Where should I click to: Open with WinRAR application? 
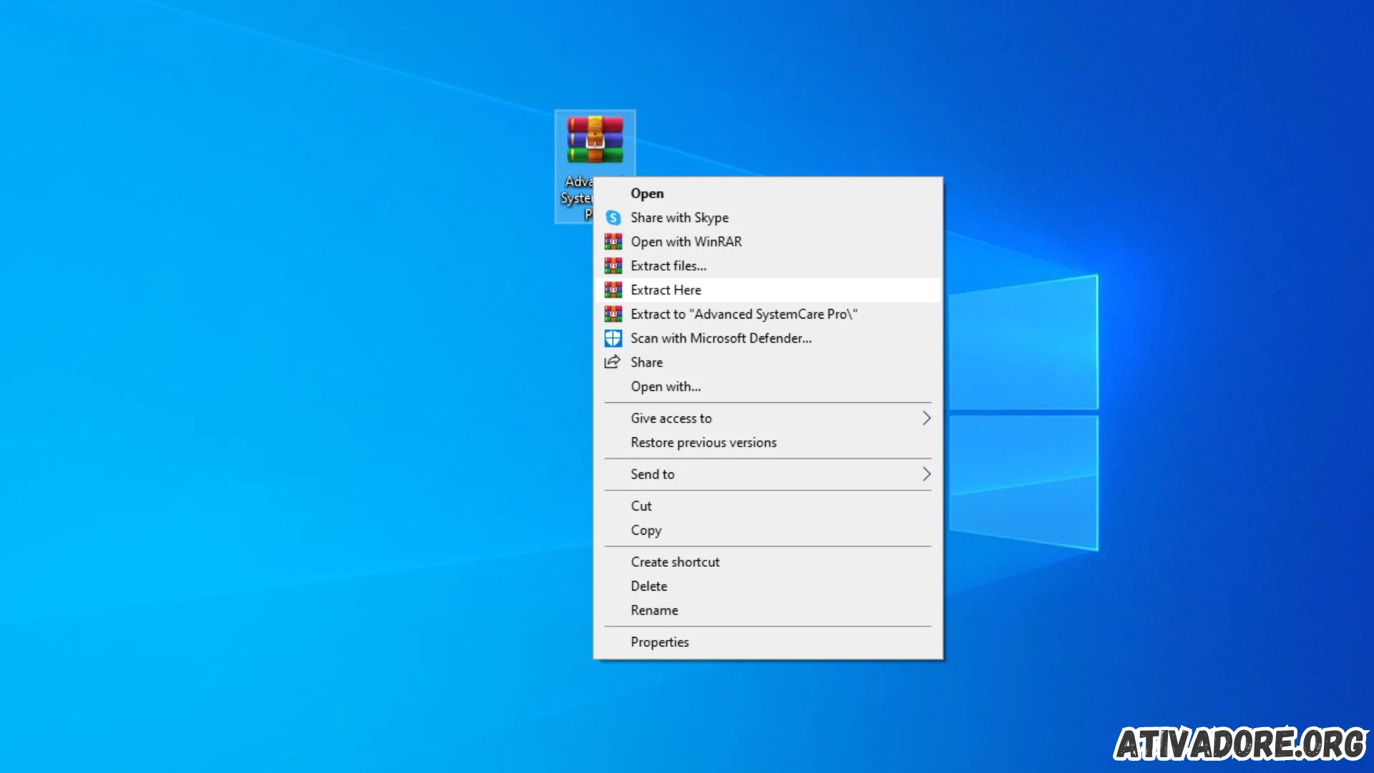pyautogui.click(x=687, y=242)
